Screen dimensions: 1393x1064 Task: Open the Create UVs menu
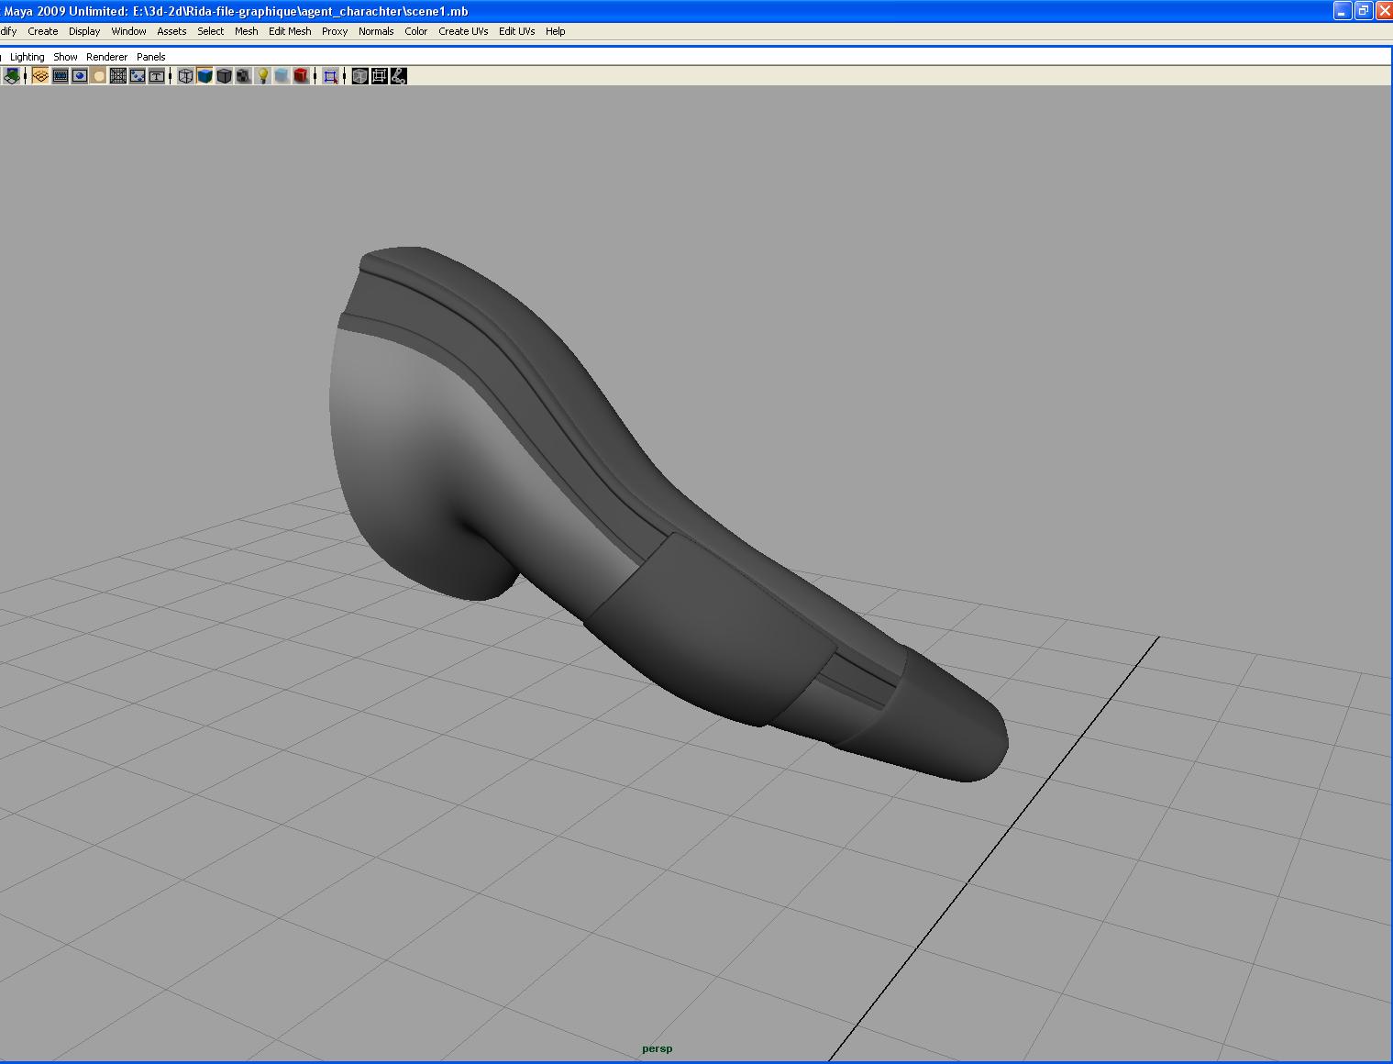pyautogui.click(x=463, y=31)
